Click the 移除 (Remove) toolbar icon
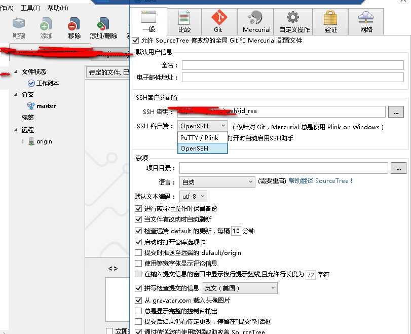Screen dimensions: 411x334 click(74, 28)
